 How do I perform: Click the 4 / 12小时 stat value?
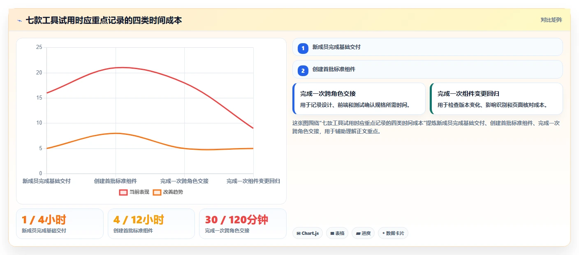coord(139,220)
